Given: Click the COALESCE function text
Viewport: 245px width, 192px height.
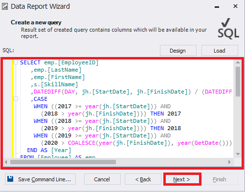Looking at the screenshot, I should [x=82, y=143].
